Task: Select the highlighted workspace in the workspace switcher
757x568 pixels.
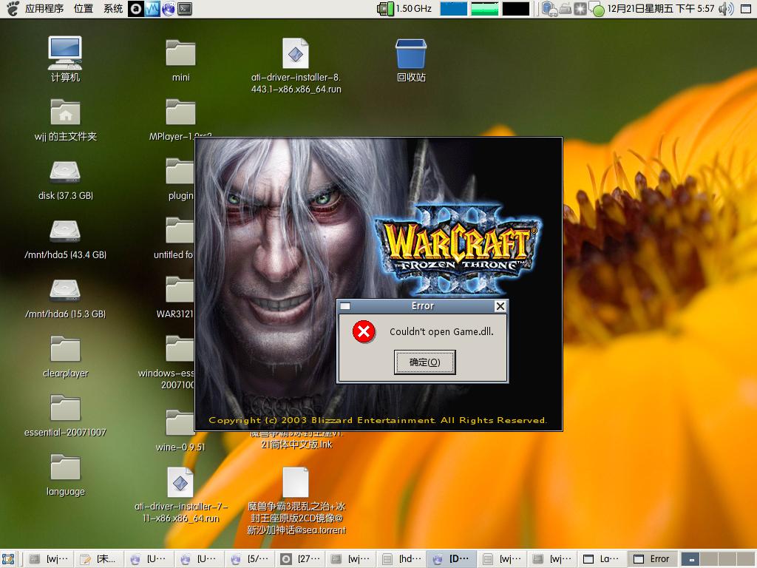Action: (691, 559)
